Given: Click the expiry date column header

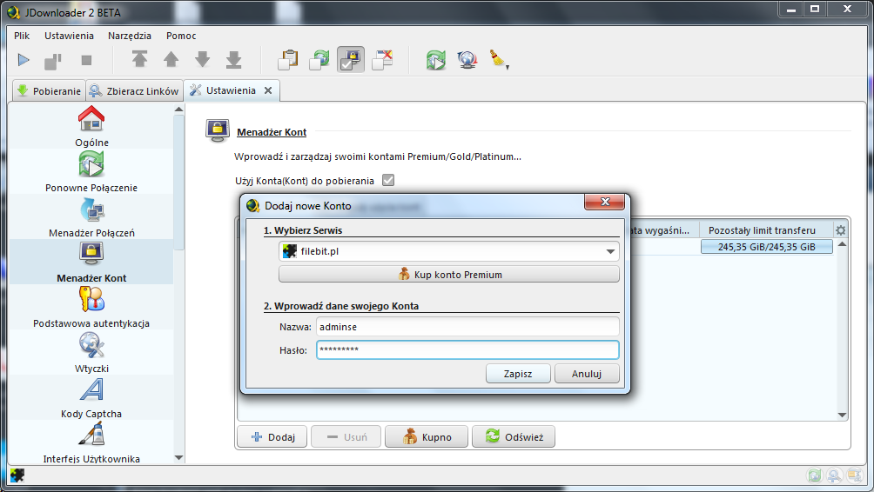Looking at the screenshot, I should (662, 229).
